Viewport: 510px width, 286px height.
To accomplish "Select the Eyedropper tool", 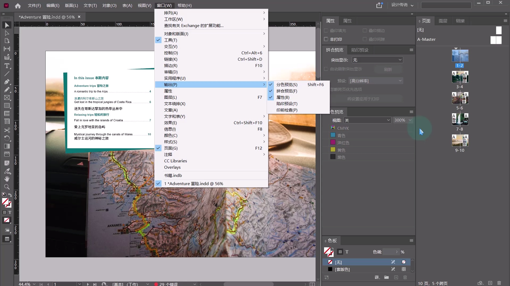I will point(7,171).
